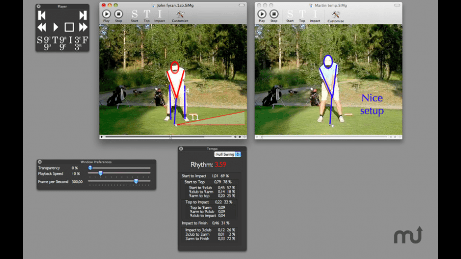Image resolution: width=461 pixels, height=259 pixels.
Task: Click the Transparency slider handle
Action: click(90, 168)
